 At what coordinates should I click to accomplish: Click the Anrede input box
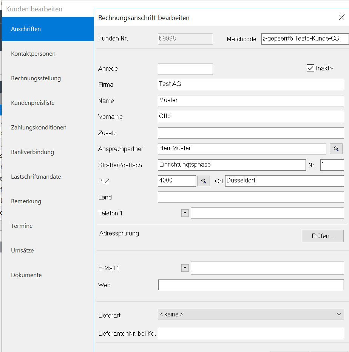point(185,69)
